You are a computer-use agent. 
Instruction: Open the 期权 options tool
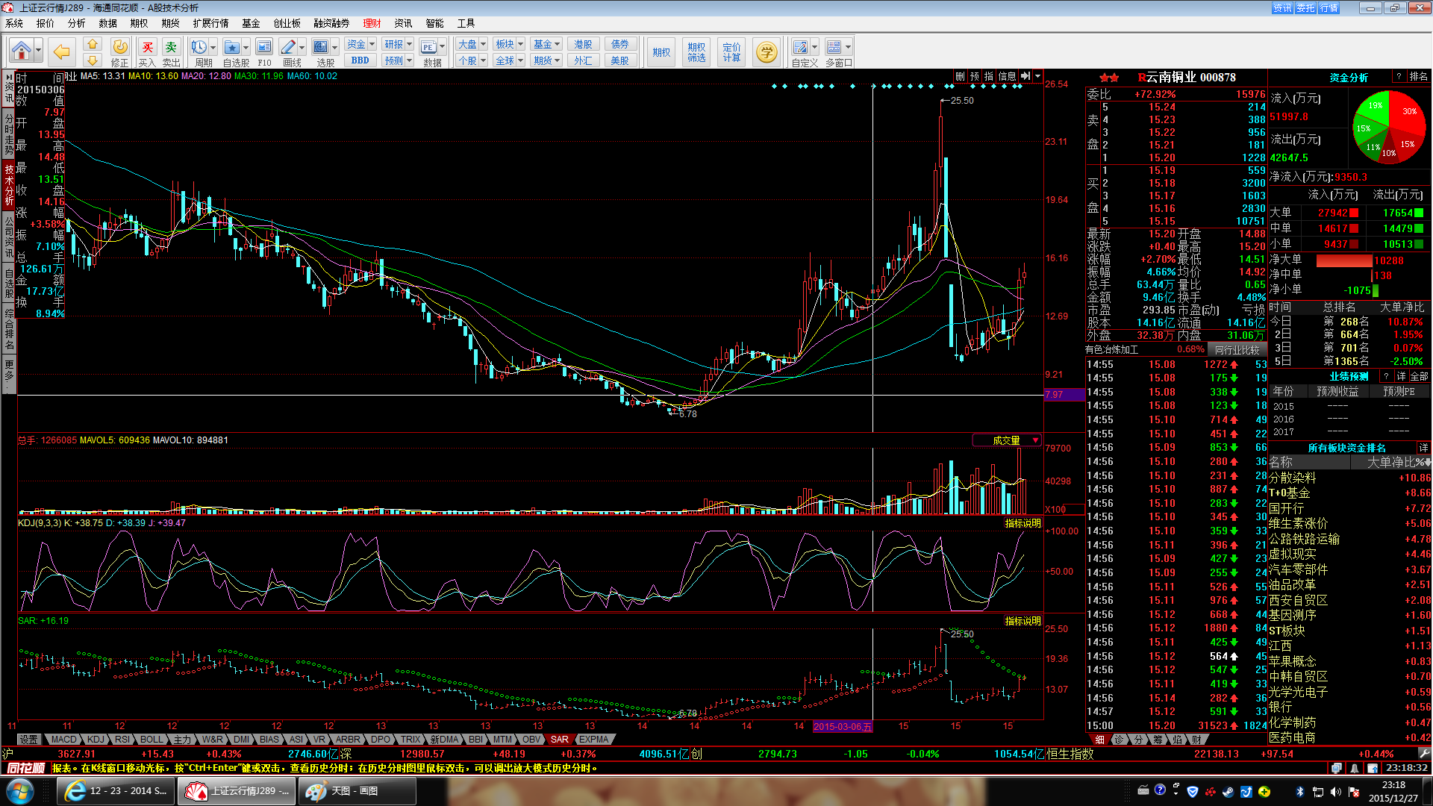[661, 52]
